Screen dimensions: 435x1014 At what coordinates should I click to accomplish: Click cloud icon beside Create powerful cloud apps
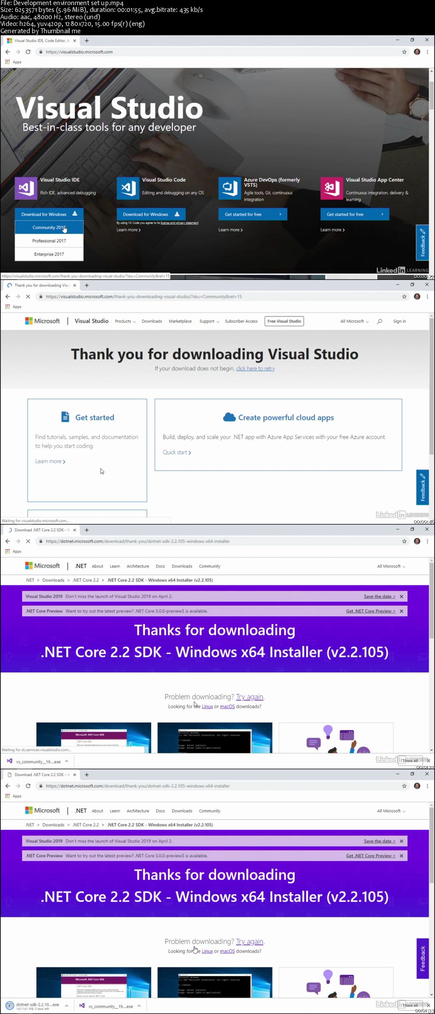coord(229,417)
